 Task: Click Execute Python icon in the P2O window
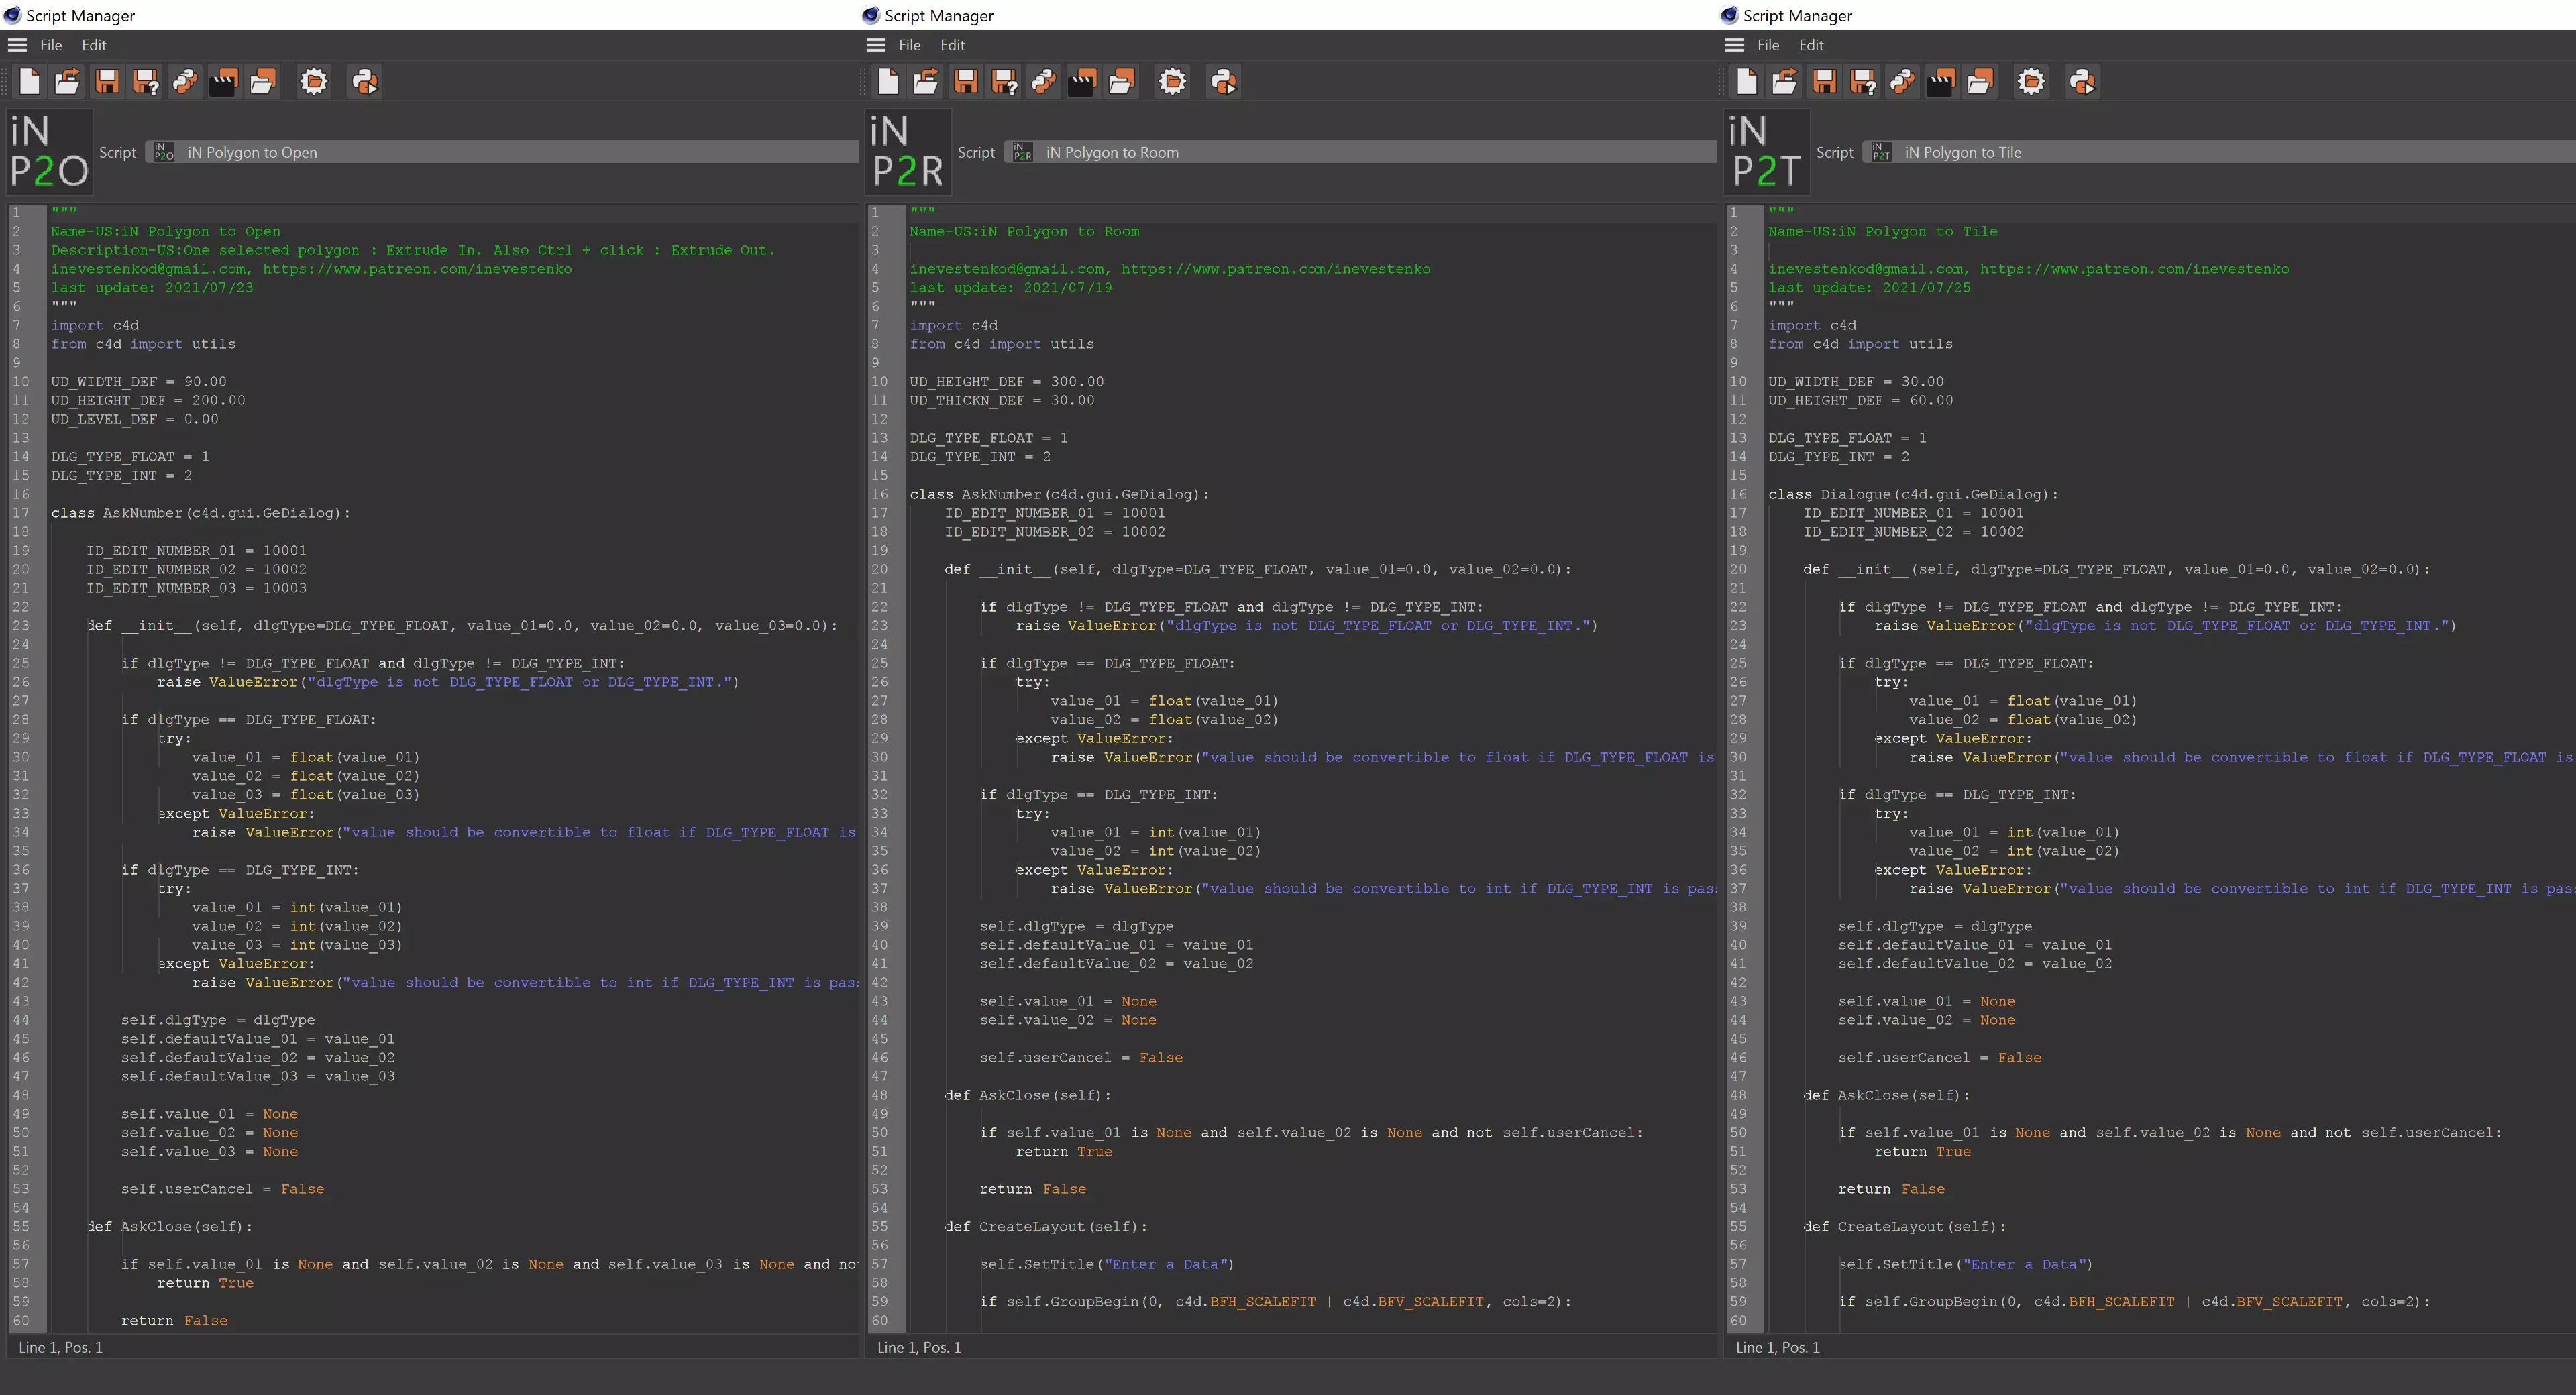point(365,82)
